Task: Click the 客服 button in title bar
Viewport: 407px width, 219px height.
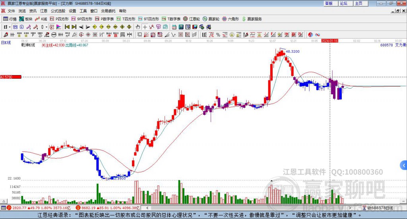Action: (x=331, y=3)
